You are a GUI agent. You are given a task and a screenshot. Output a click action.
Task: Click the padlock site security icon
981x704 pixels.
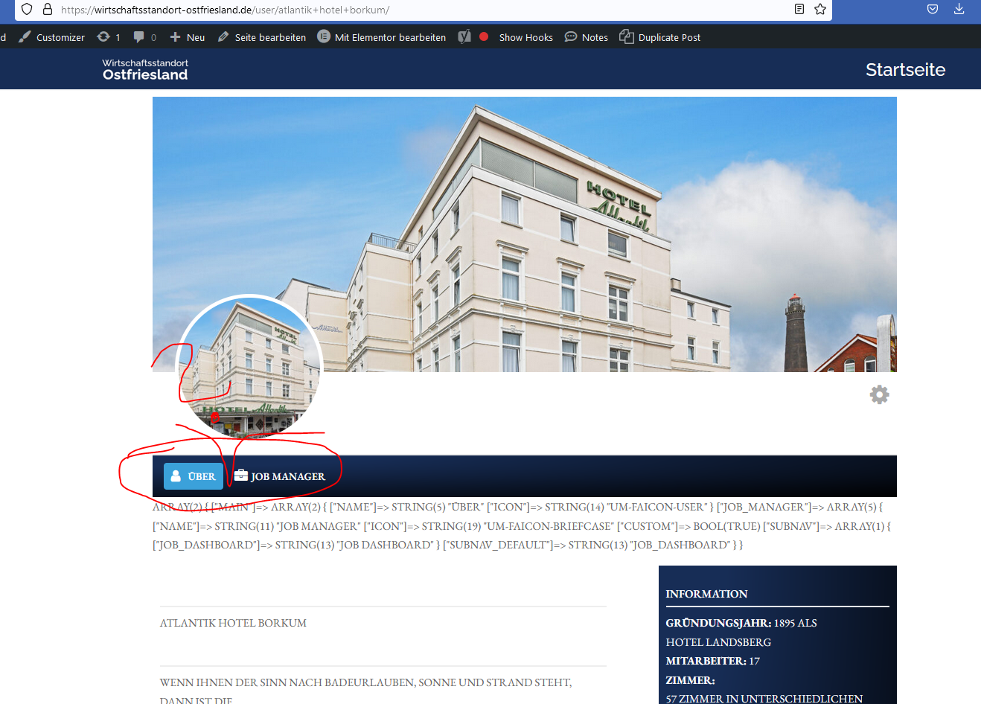click(x=48, y=9)
